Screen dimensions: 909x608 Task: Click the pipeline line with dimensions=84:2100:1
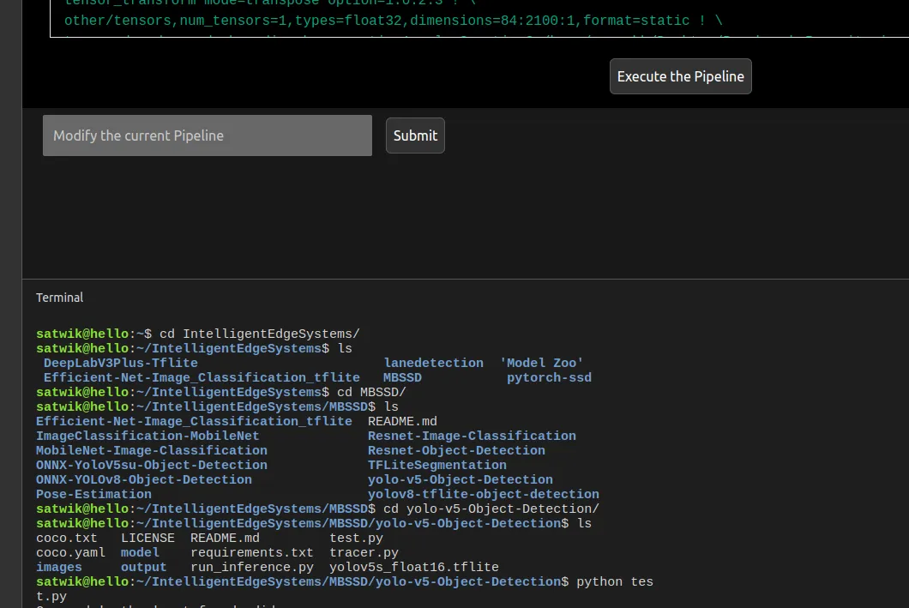click(393, 21)
